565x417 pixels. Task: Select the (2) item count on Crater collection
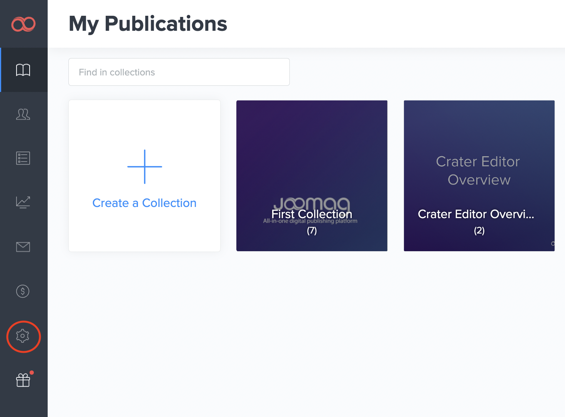(479, 231)
